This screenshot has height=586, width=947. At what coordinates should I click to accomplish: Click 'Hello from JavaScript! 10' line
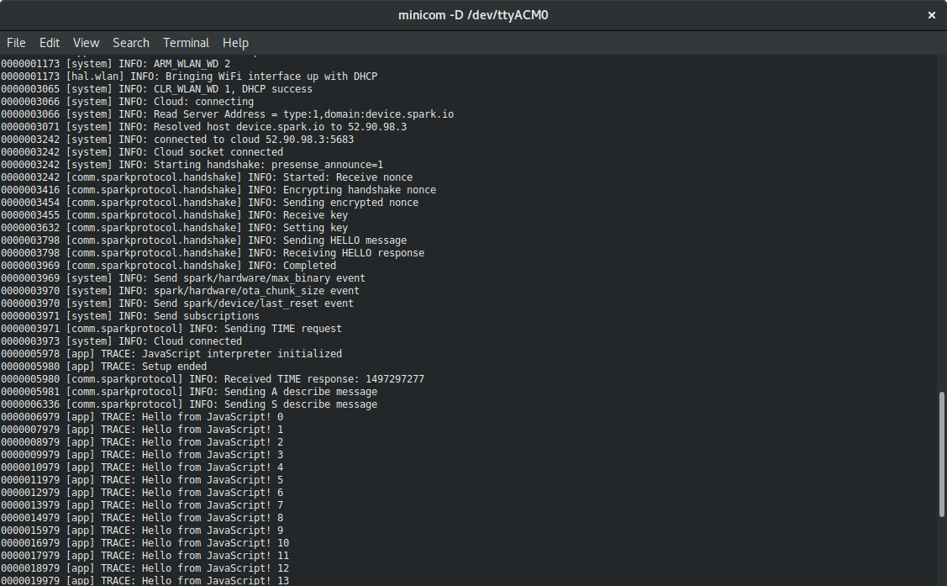145,543
